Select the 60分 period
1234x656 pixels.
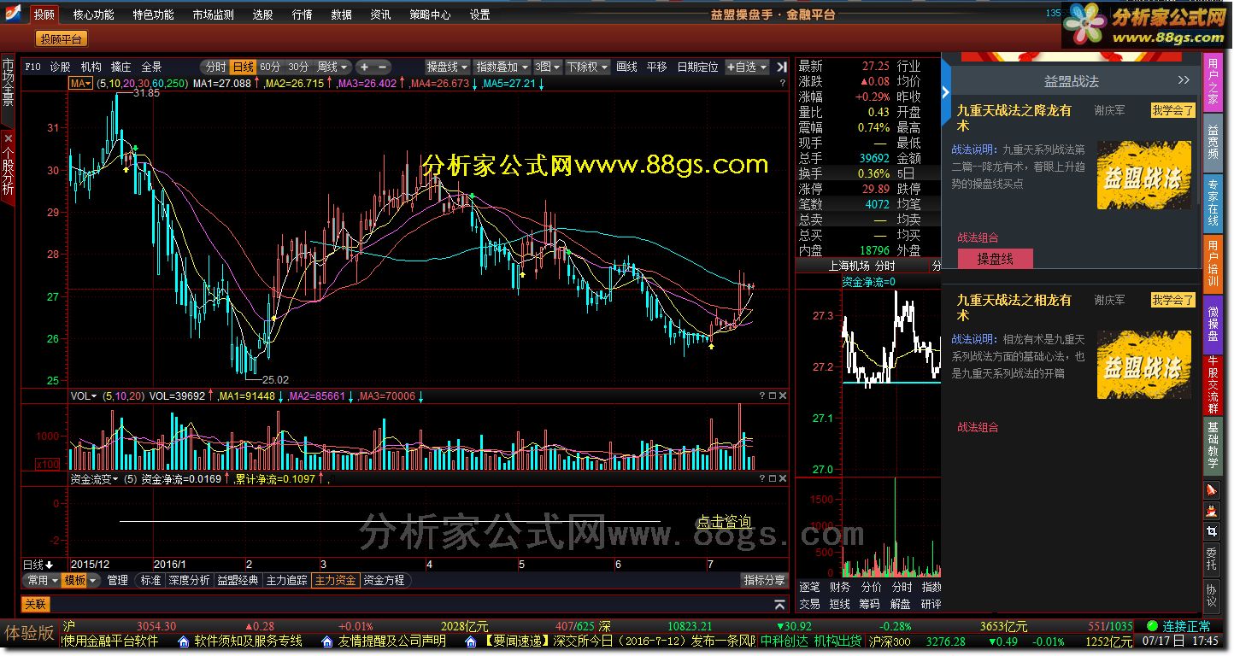[270, 67]
